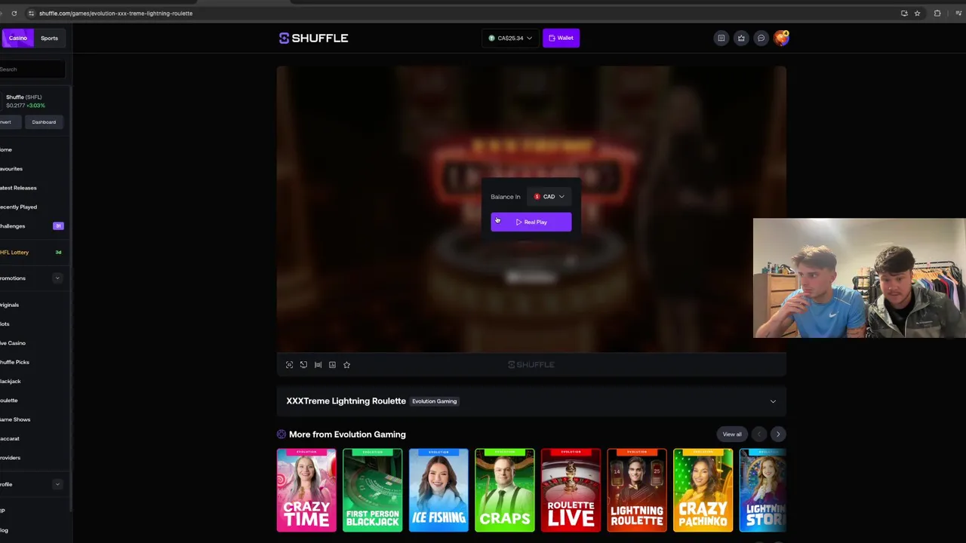Go to previous games with carousel left arrow
Viewport: 966px width, 543px height.
click(x=759, y=434)
